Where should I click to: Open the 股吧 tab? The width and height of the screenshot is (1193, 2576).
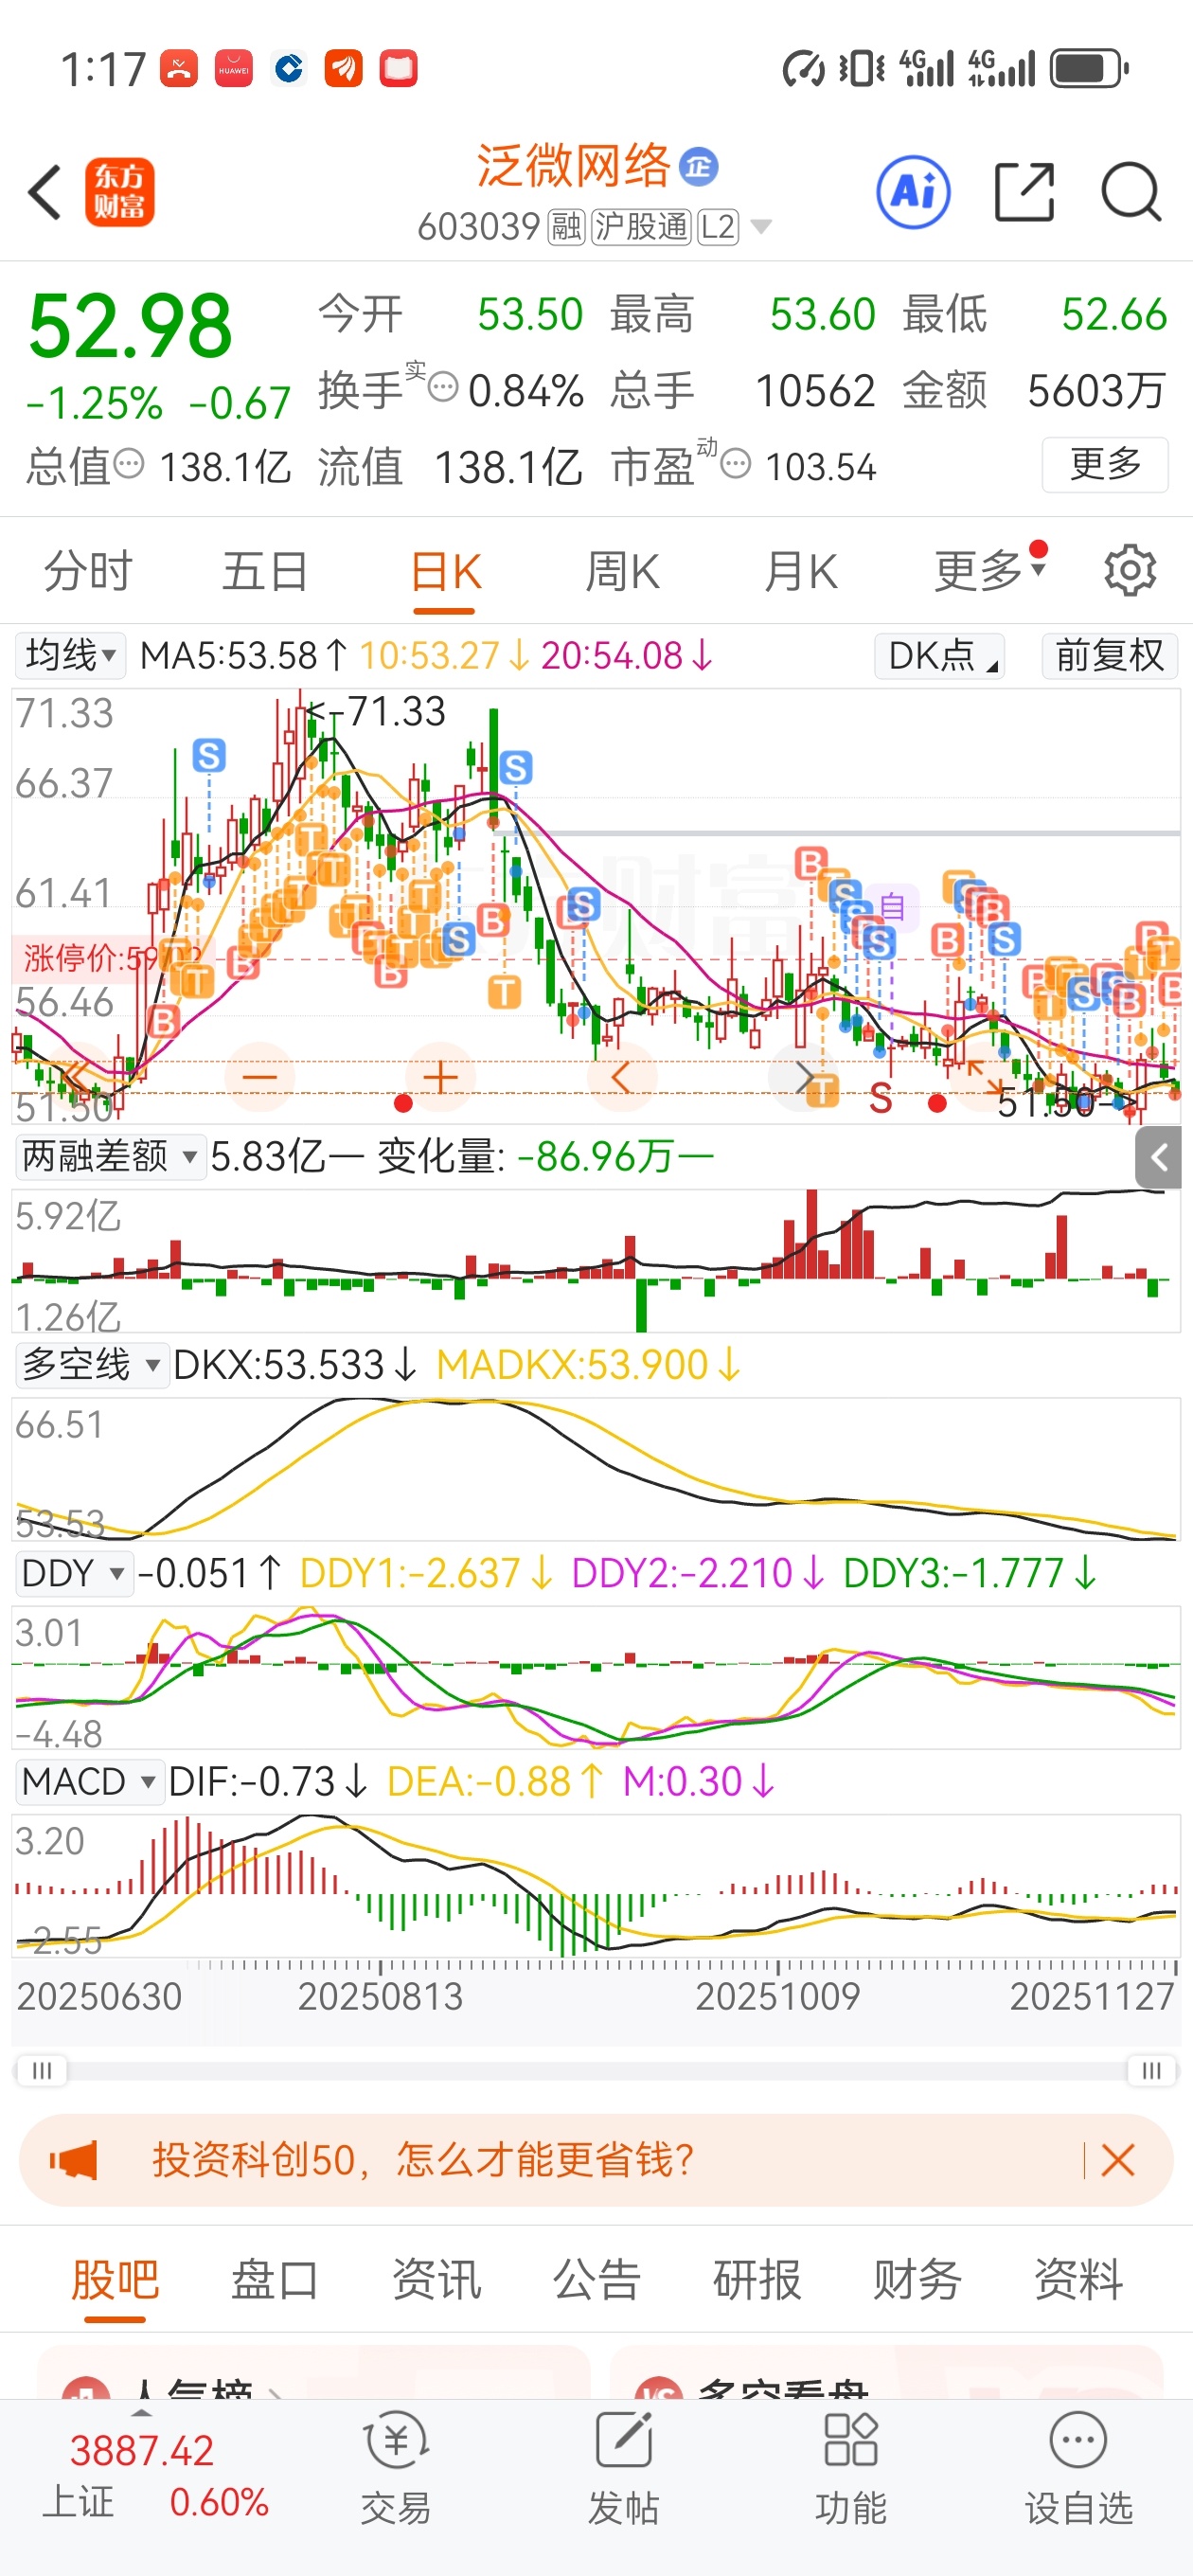[115, 2281]
